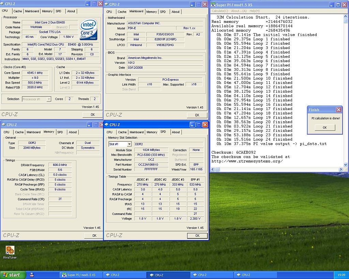This screenshot has width=349, height=279.
Task: Click the Super PI title bar icon
Action: pyautogui.click(x=213, y=4)
